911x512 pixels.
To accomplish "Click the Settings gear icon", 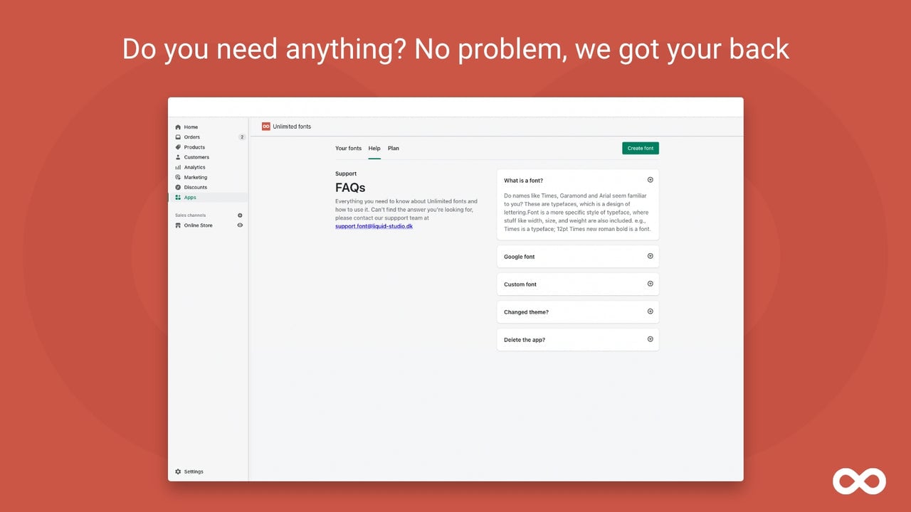I will (x=178, y=471).
